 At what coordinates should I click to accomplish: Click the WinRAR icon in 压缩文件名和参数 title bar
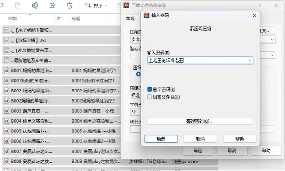(126, 5)
